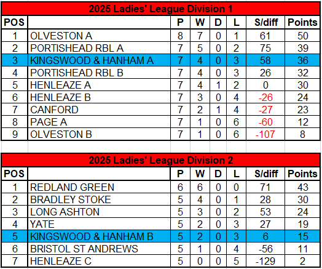Click the PAGE A team cell
The width and height of the screenshot is (322, 269).
[x=99, y=122]
